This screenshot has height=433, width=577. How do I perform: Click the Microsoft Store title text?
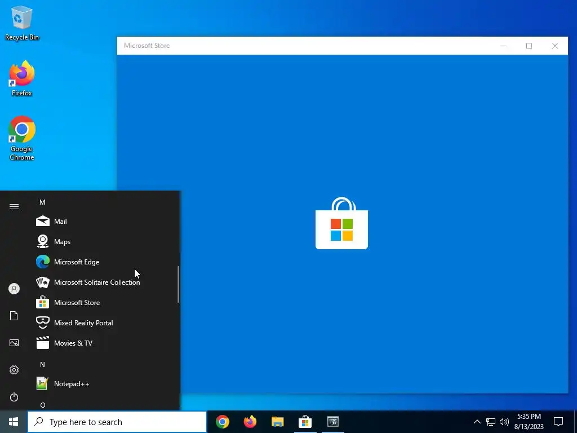tap(147, 46)
